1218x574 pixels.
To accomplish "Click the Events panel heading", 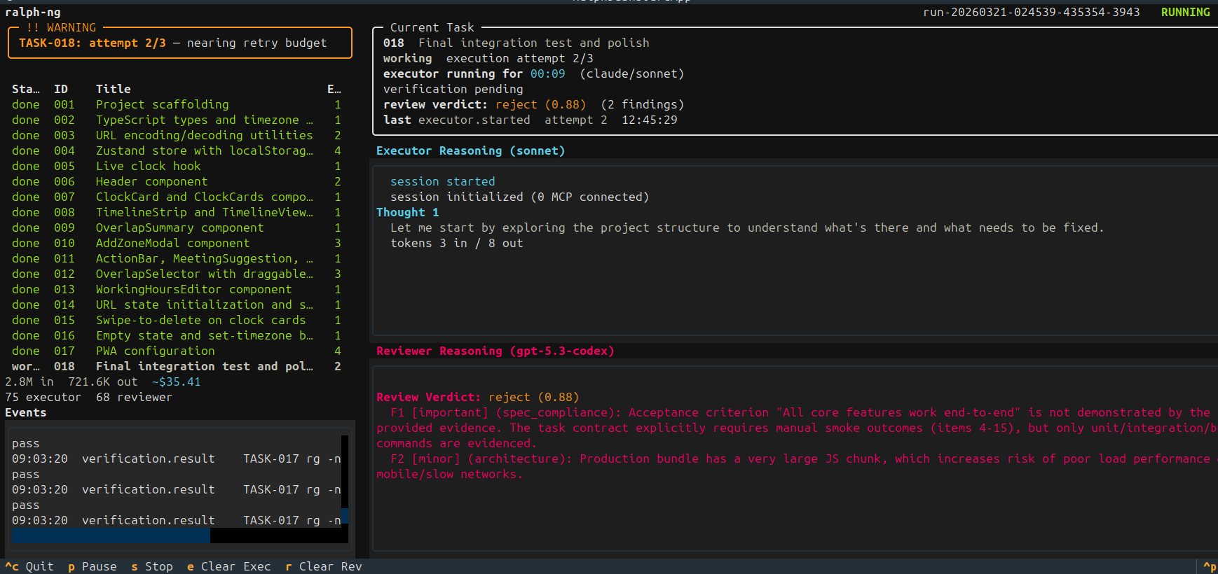I will tap(26, 412).
